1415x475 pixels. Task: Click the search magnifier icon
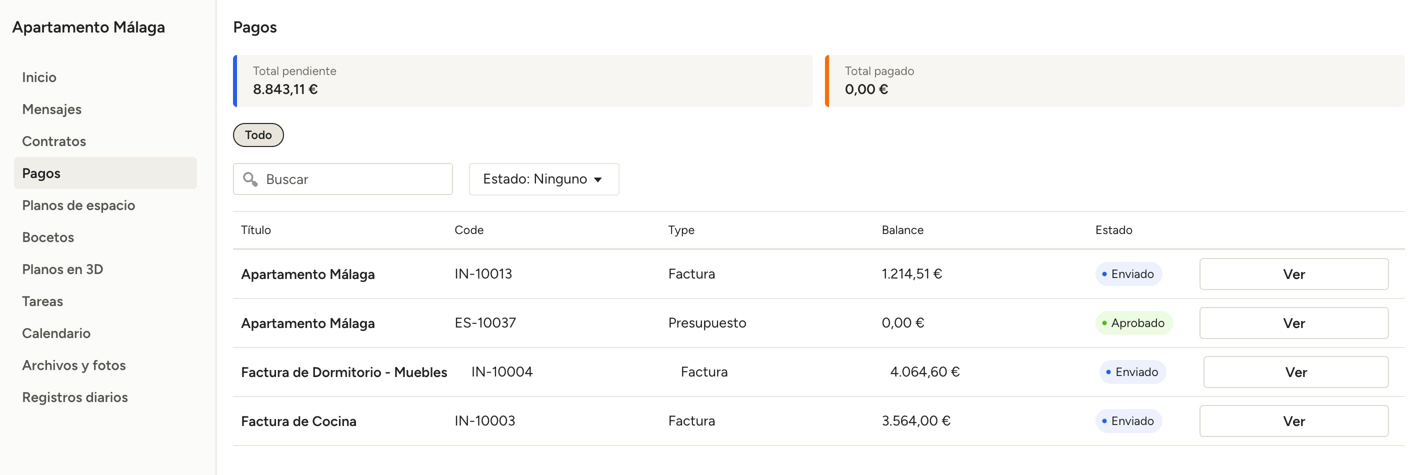[x=250, y=179]
